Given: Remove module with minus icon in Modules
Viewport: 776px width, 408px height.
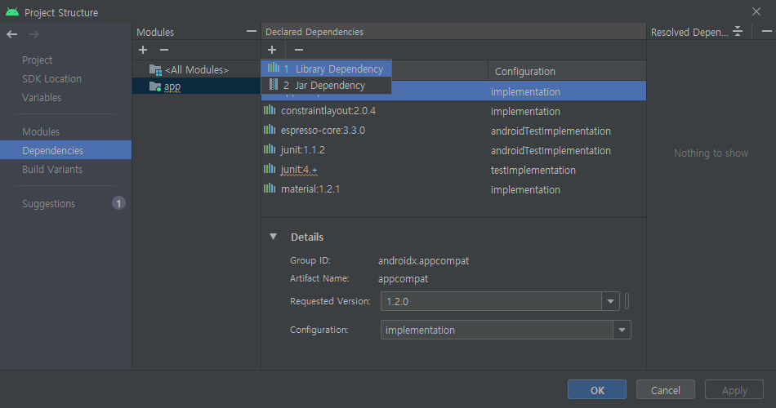Looking at the screenshot, I should (164, 50).
